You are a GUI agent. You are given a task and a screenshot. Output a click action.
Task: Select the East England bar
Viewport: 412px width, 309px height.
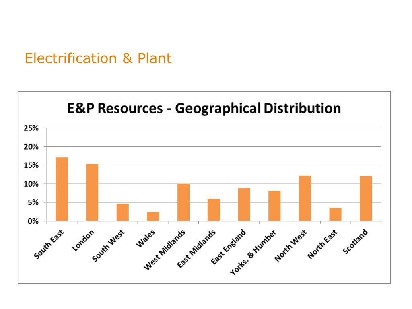coord(244,205)
